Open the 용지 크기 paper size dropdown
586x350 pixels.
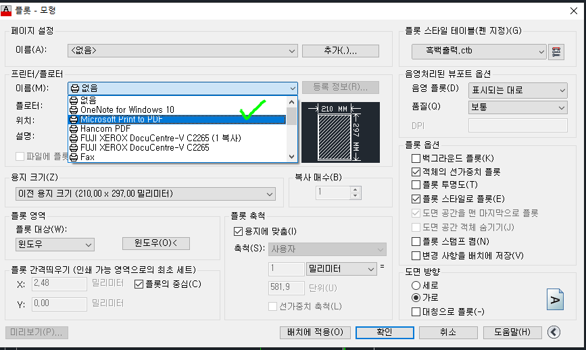pyautogui.click(x=145, y=194)
